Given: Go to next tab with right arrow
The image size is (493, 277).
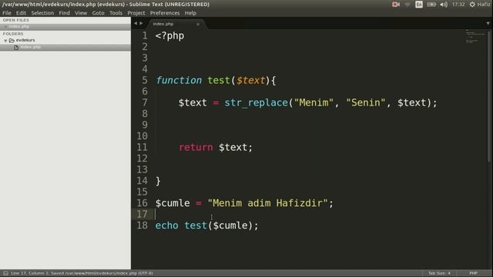Looking at the screenshot, I should point(141,23).
